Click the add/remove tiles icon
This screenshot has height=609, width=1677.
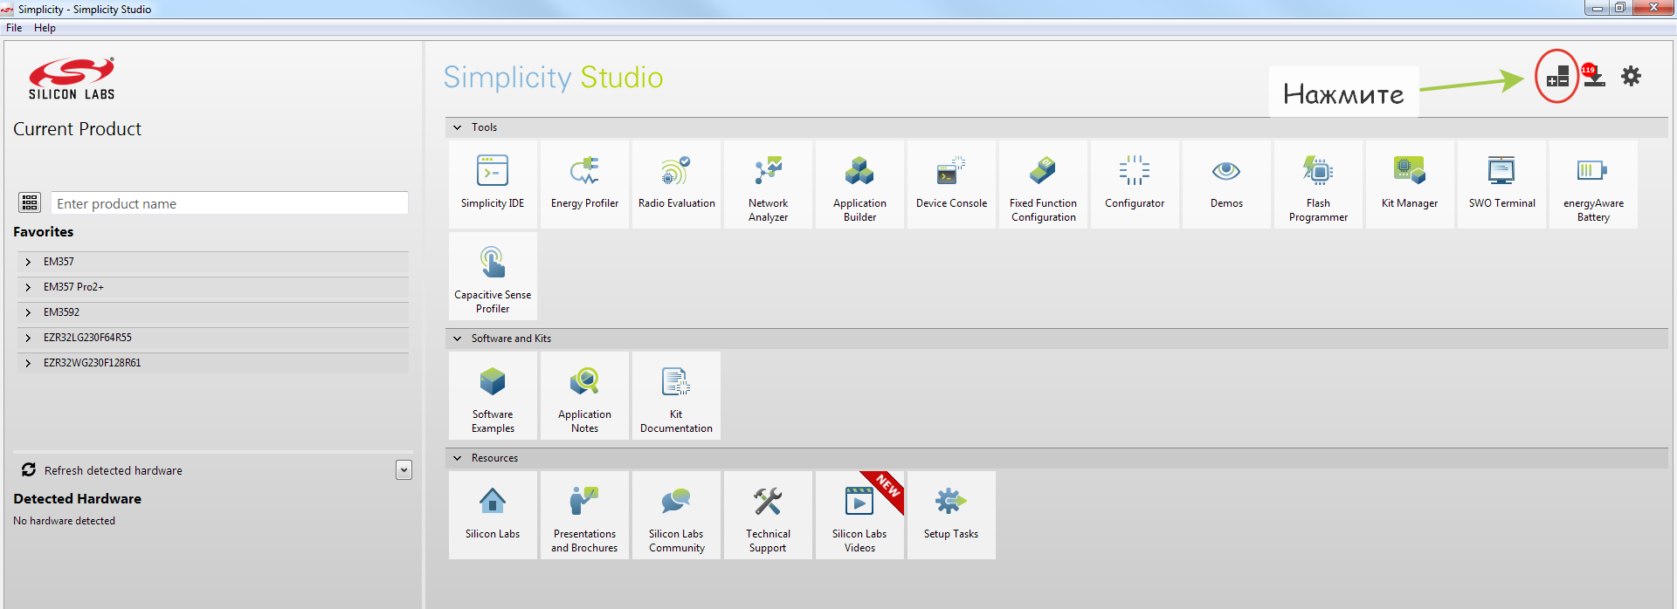[x=1557, y=77]
